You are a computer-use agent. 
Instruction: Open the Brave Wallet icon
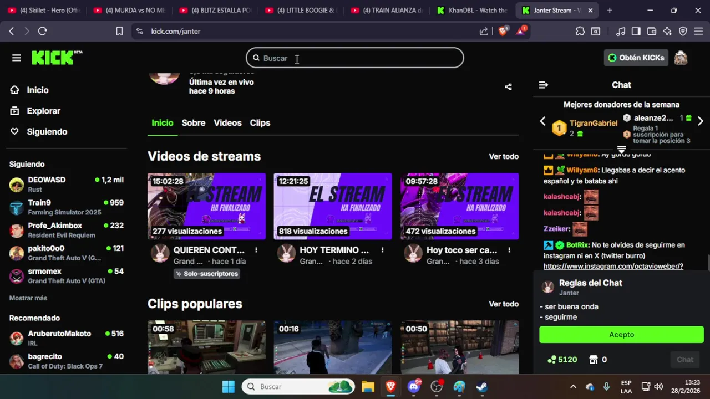coord(652,32)
